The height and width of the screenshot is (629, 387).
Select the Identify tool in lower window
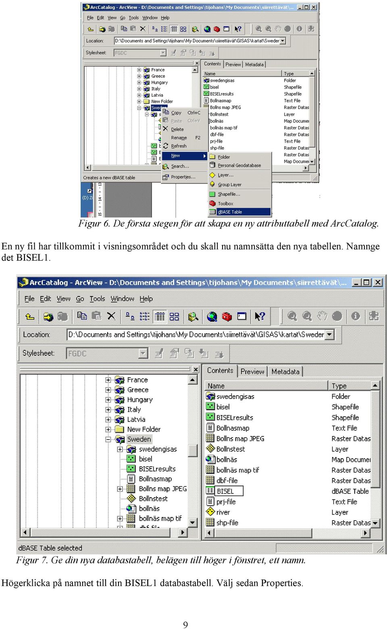tap(356, 316)
